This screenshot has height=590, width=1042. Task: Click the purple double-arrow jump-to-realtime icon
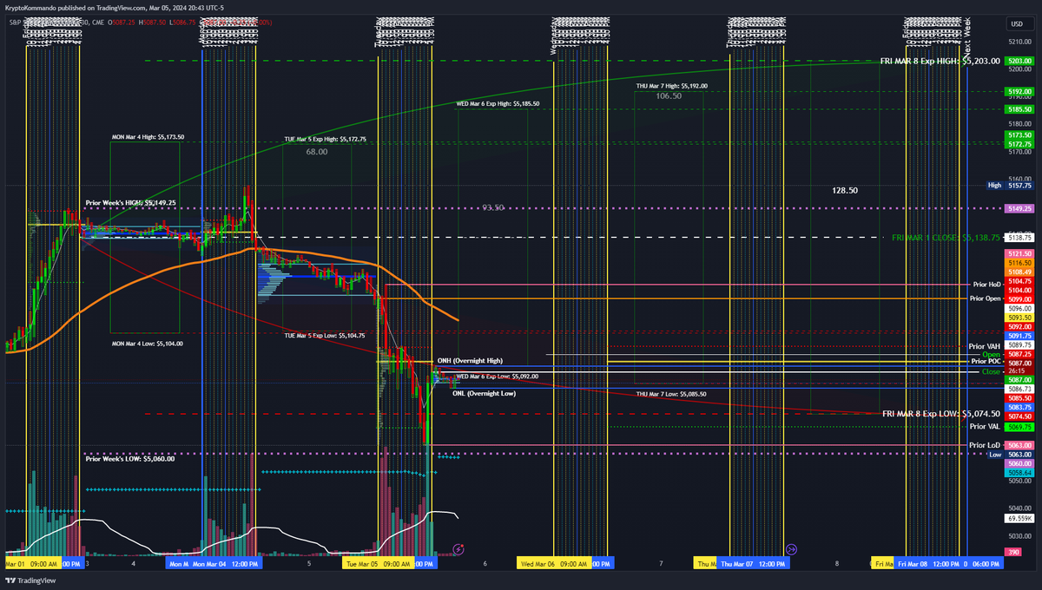tap(792, 548)
